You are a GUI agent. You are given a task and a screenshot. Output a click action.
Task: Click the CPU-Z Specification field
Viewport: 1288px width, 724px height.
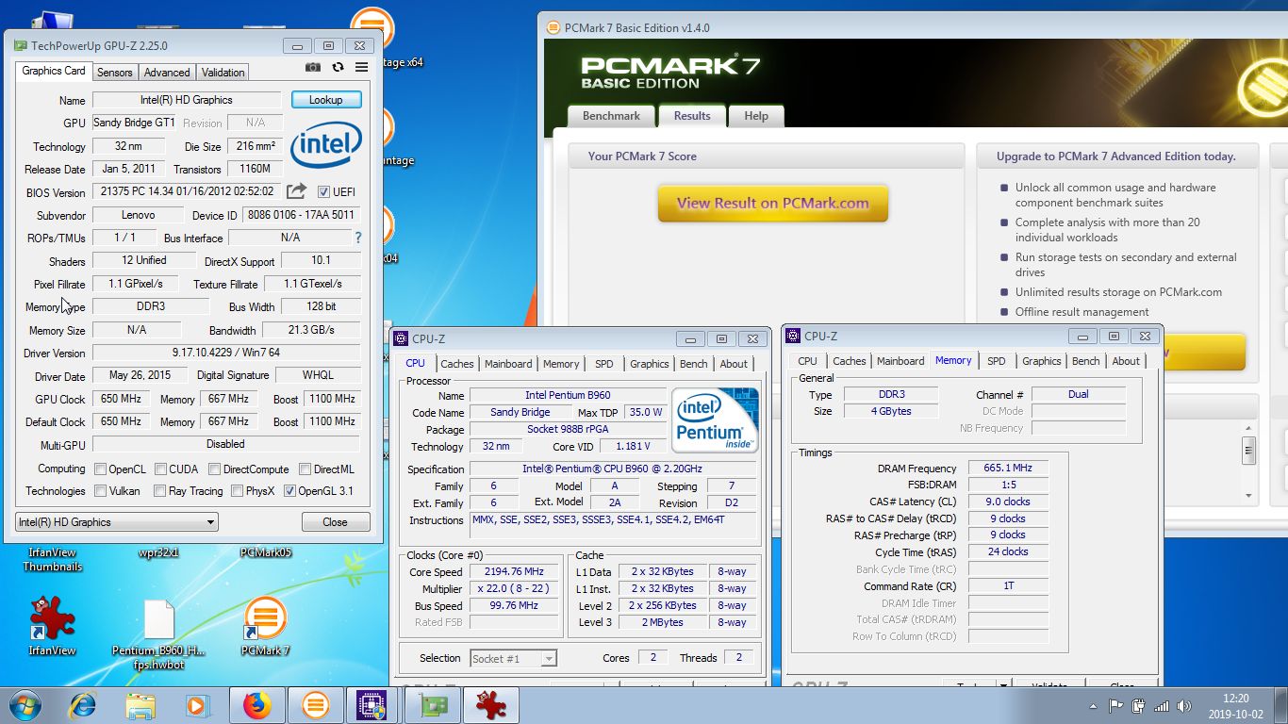click(612, 469)
